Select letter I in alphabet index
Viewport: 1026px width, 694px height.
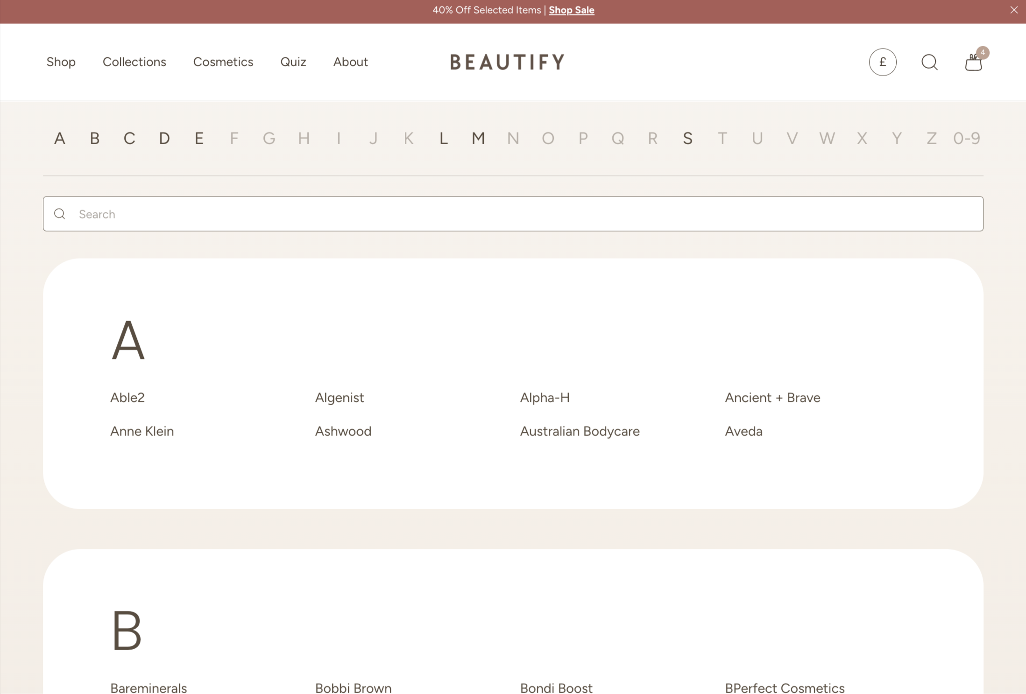click(x=339, y=138)
